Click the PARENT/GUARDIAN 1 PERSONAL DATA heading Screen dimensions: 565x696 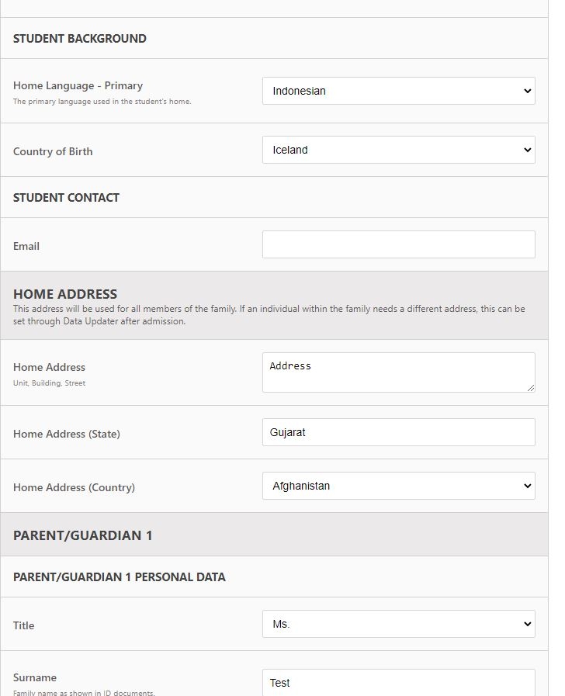coord(120,577)
